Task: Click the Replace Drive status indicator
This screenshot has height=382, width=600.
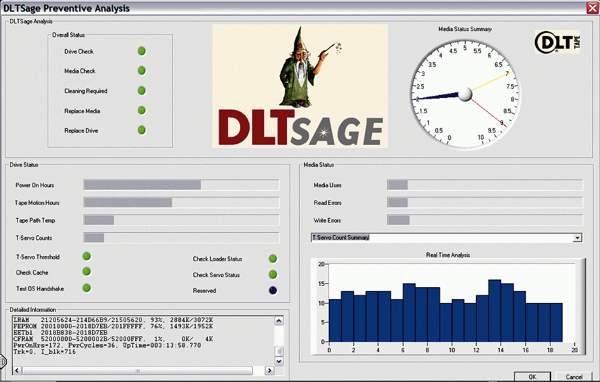Action: pos(141,130)
